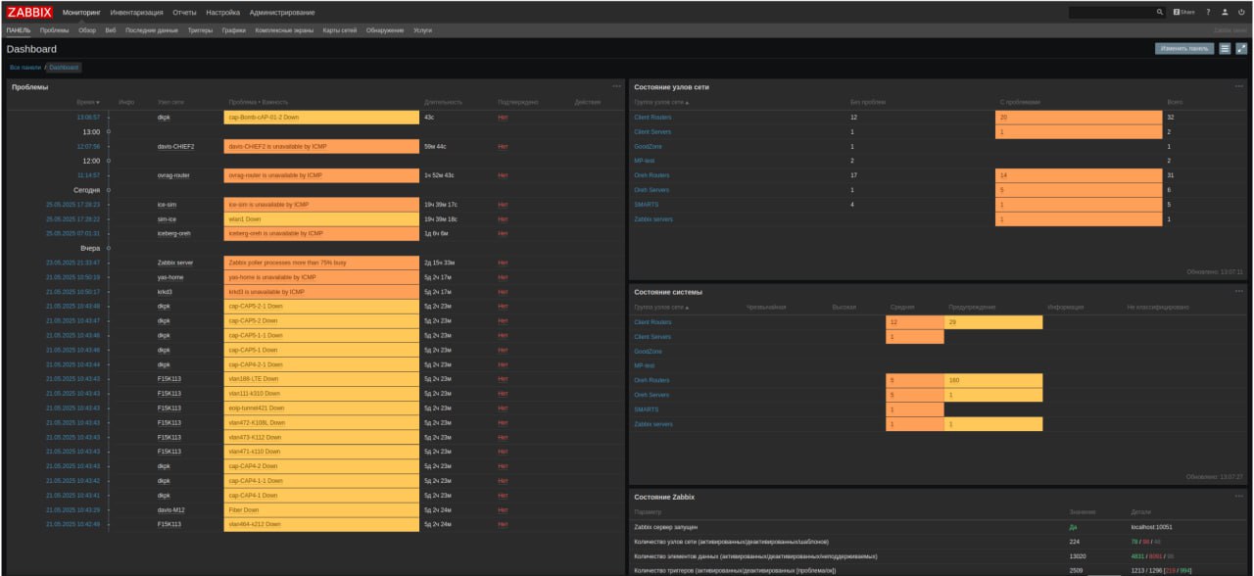This screenshot has height=576, width=1254.
Task: Open the wlan1 Down problem
Action: (245, 219)
